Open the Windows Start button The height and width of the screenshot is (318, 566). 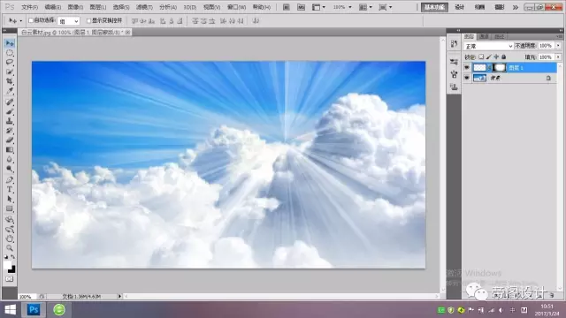pos(10,310)
